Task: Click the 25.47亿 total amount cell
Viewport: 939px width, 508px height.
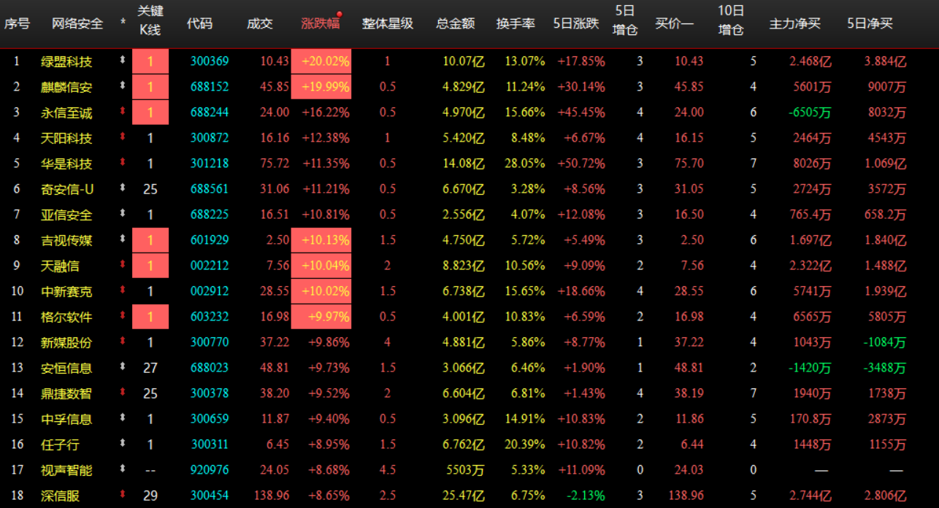Action: (x=464, y=496)
